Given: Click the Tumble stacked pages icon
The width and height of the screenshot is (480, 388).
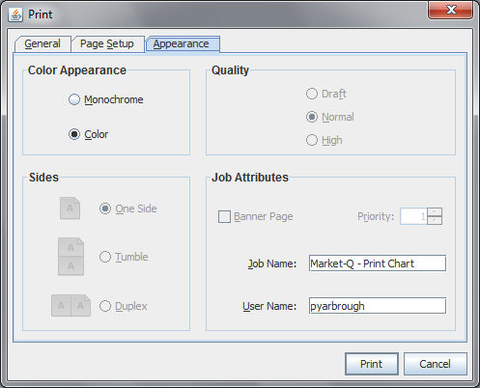Looking at the screenshot, I should [x=71, y=257].
